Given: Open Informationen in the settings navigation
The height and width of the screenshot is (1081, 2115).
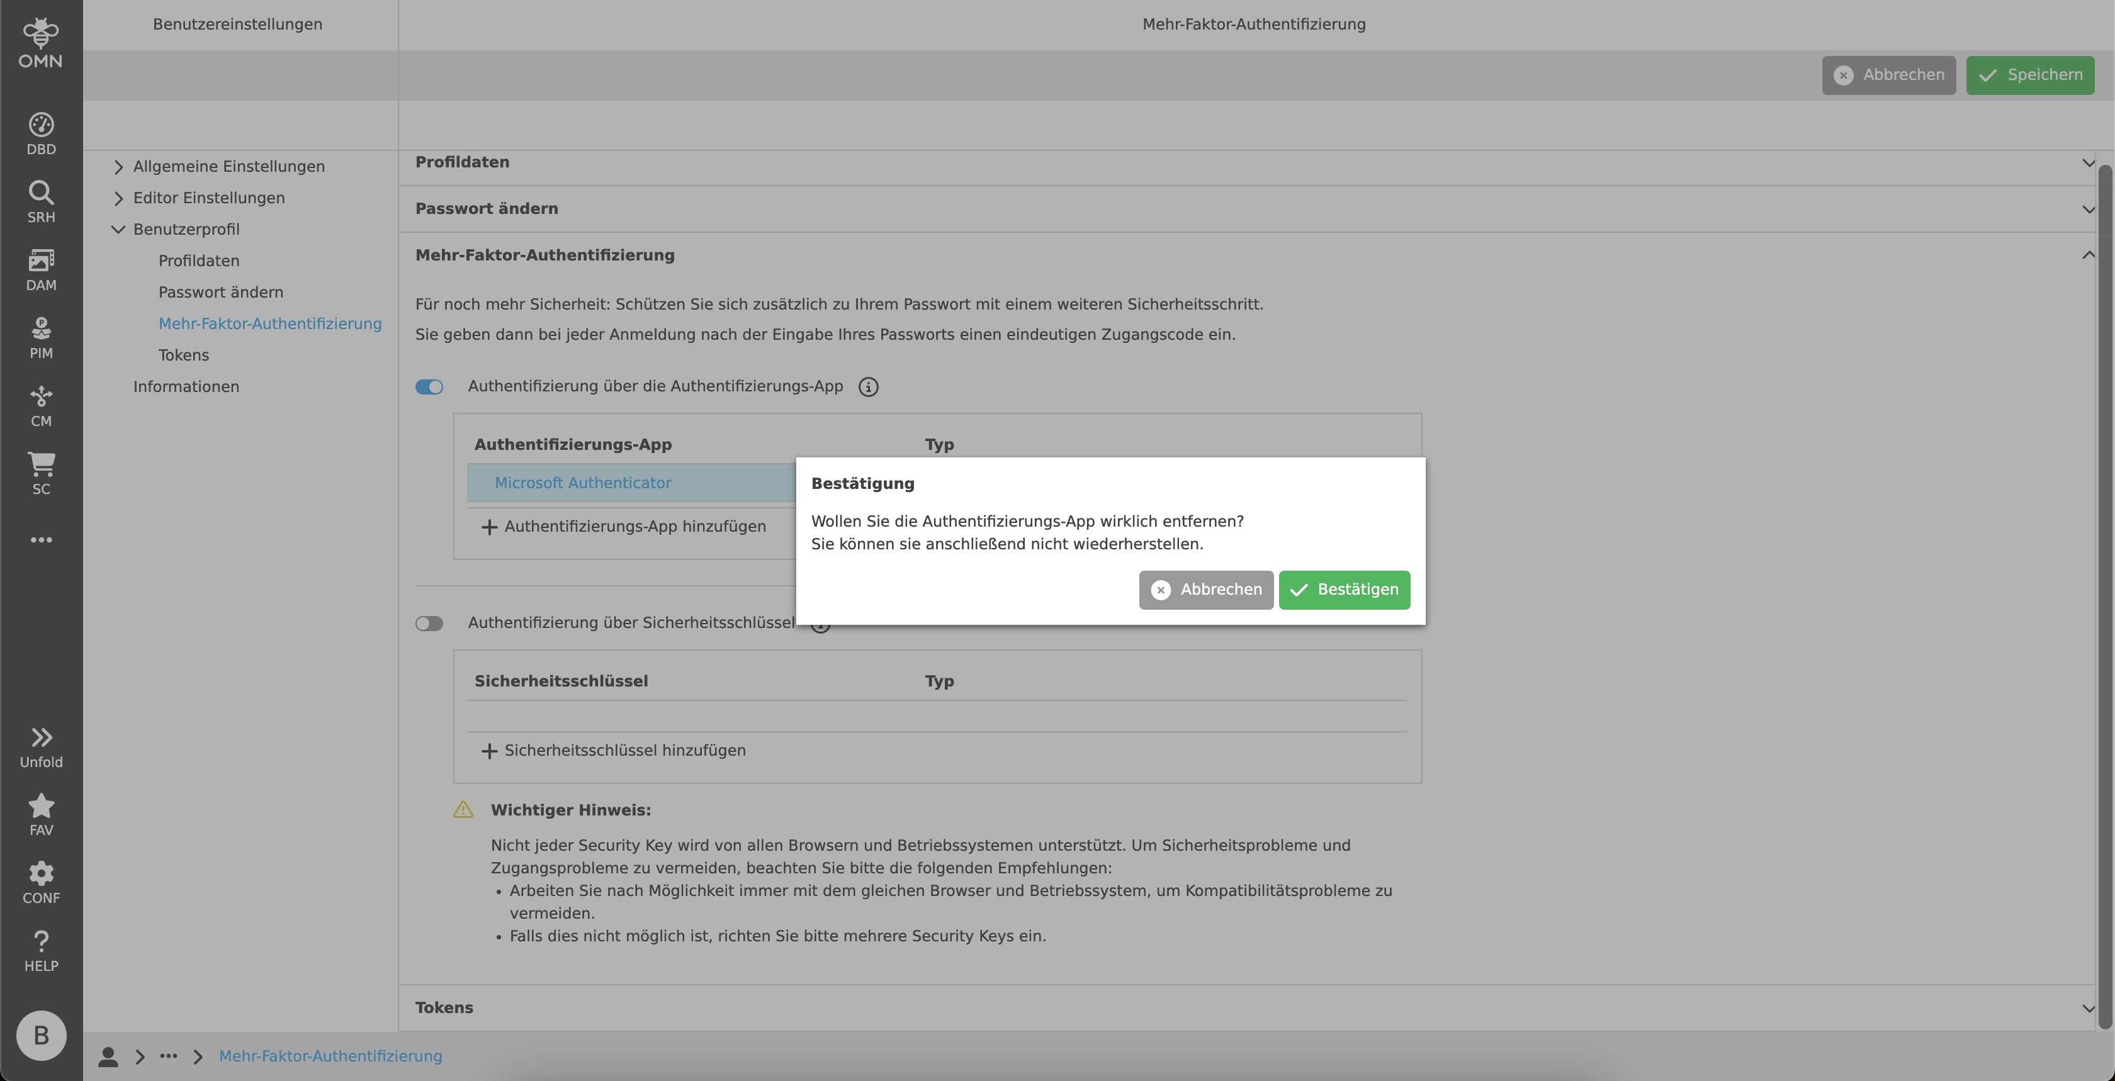Looking at the screenshot, I should click(186, 386).
